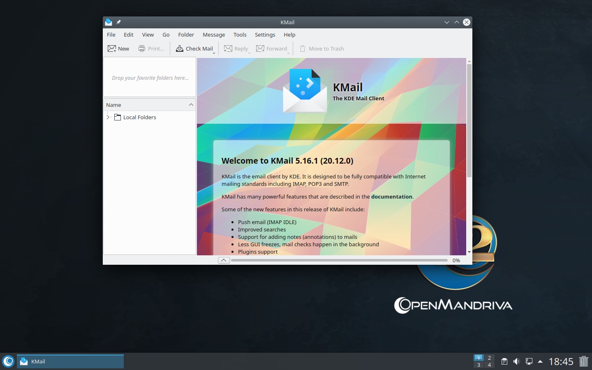Click the vertical scrollbar in the welcome pane
Image resolution: width=592 pixels, height=370 pixels.
click(x=469, y=121)
